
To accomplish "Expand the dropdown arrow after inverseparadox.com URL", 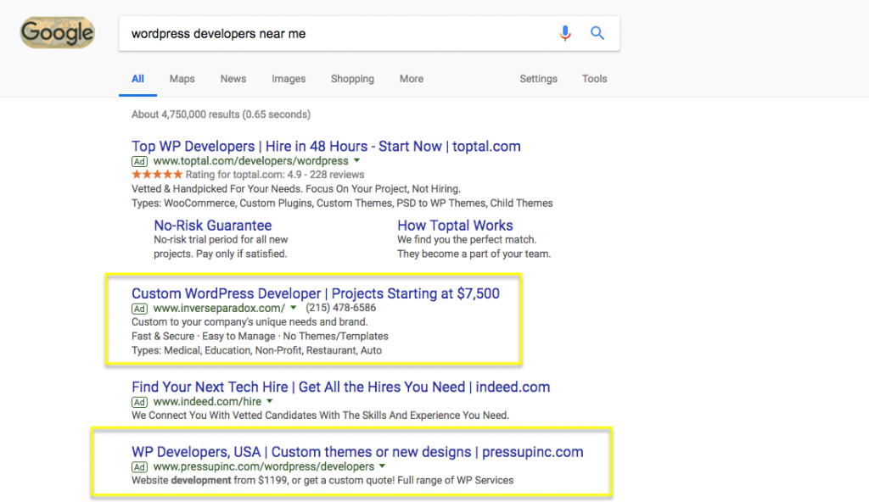I will (293, 308).
